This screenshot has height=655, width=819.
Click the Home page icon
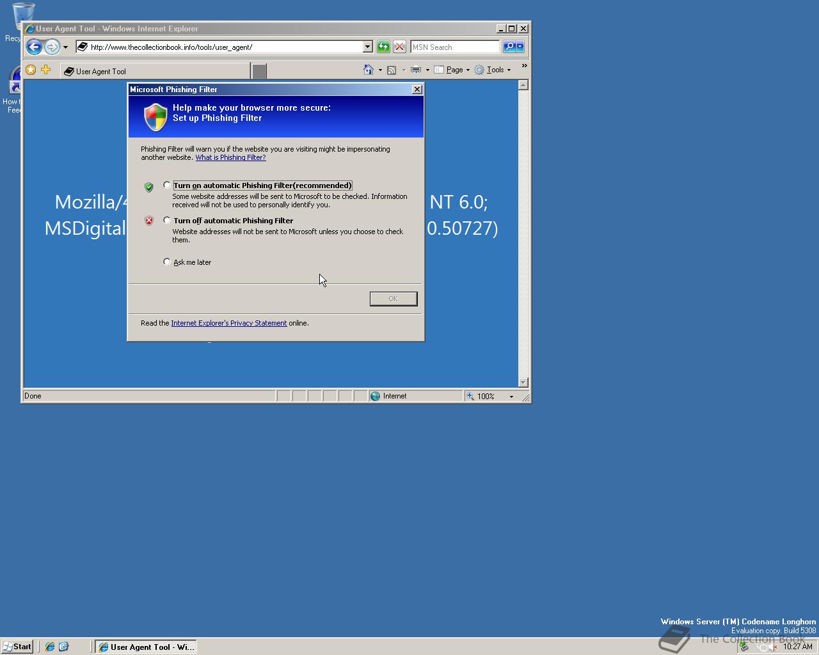tap(369, 70)
